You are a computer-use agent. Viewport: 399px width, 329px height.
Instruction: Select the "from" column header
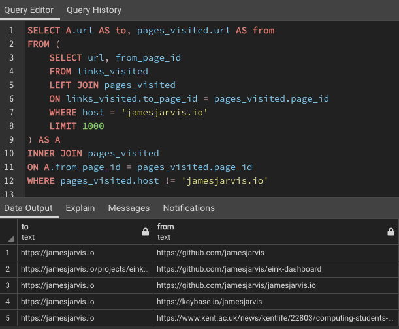[x=268, y=232]
